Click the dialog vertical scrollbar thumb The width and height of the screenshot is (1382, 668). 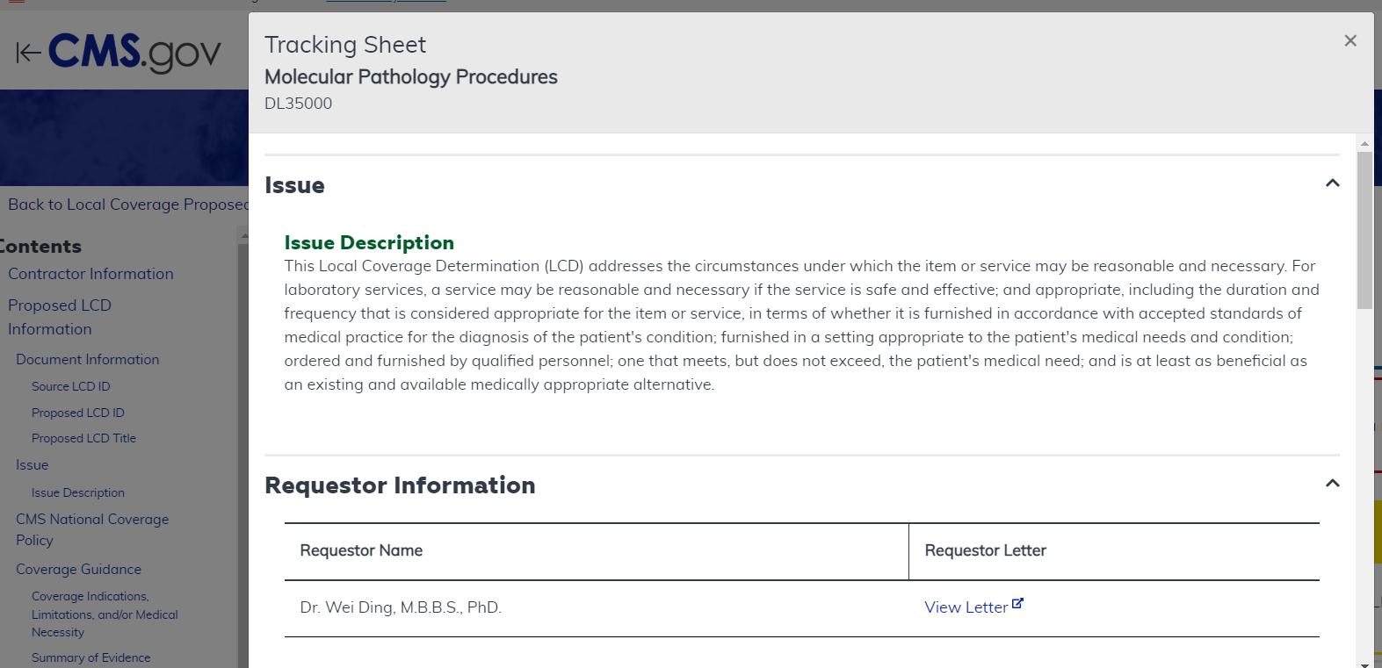(x=1364, y=228)
